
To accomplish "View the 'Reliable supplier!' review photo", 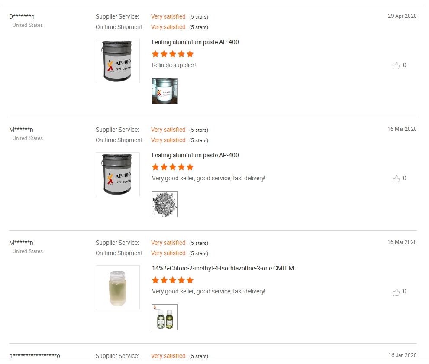I will (x=165, y=91).
